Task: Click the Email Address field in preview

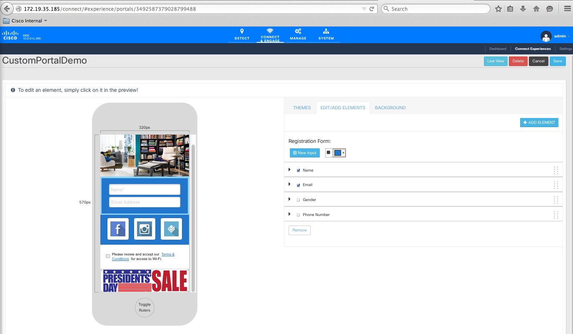Action: point(144,202)
